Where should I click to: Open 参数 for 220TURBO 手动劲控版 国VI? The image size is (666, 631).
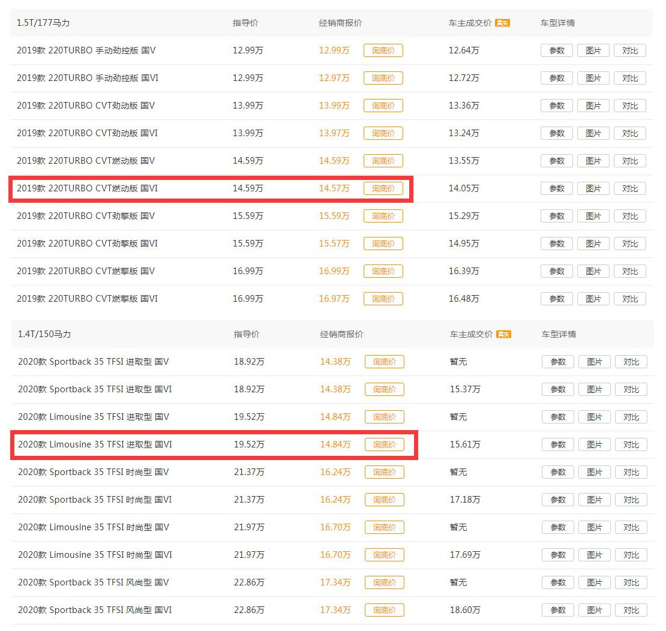click(x=556, y=78)
